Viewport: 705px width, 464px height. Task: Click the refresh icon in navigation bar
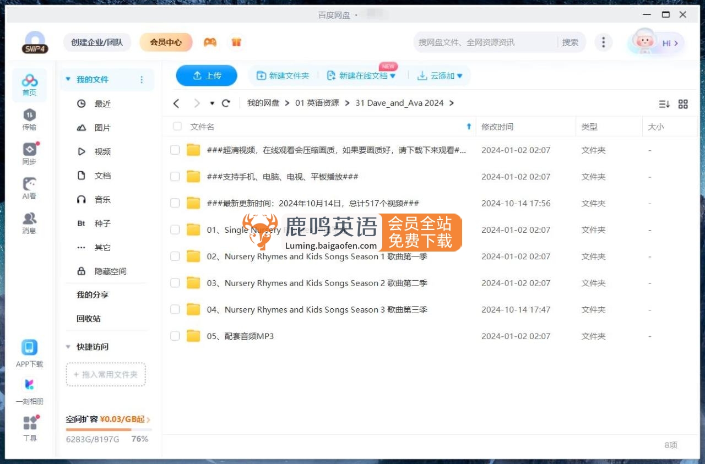click(x=226, y=103)
